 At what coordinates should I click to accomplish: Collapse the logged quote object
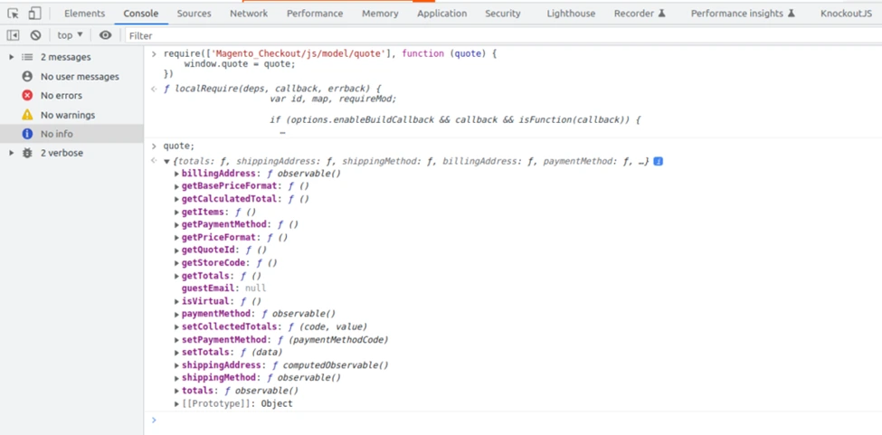166,162
